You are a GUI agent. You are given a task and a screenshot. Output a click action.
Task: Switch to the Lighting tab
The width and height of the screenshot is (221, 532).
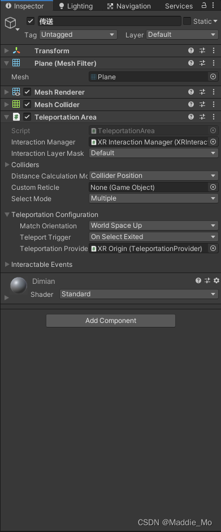(76, 6)
